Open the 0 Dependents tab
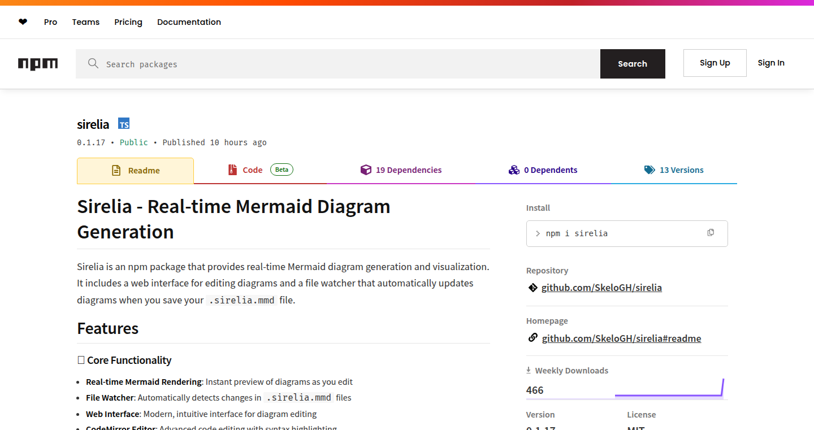814x430 pixels. 543,170
